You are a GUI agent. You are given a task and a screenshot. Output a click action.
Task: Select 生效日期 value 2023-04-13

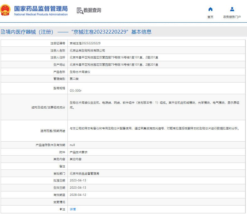tap(78, 188)
